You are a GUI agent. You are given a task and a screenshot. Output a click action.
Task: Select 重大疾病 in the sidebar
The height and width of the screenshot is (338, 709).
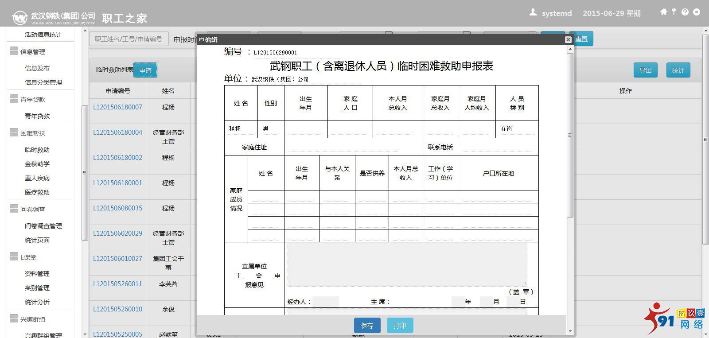[x=37, y=178]
